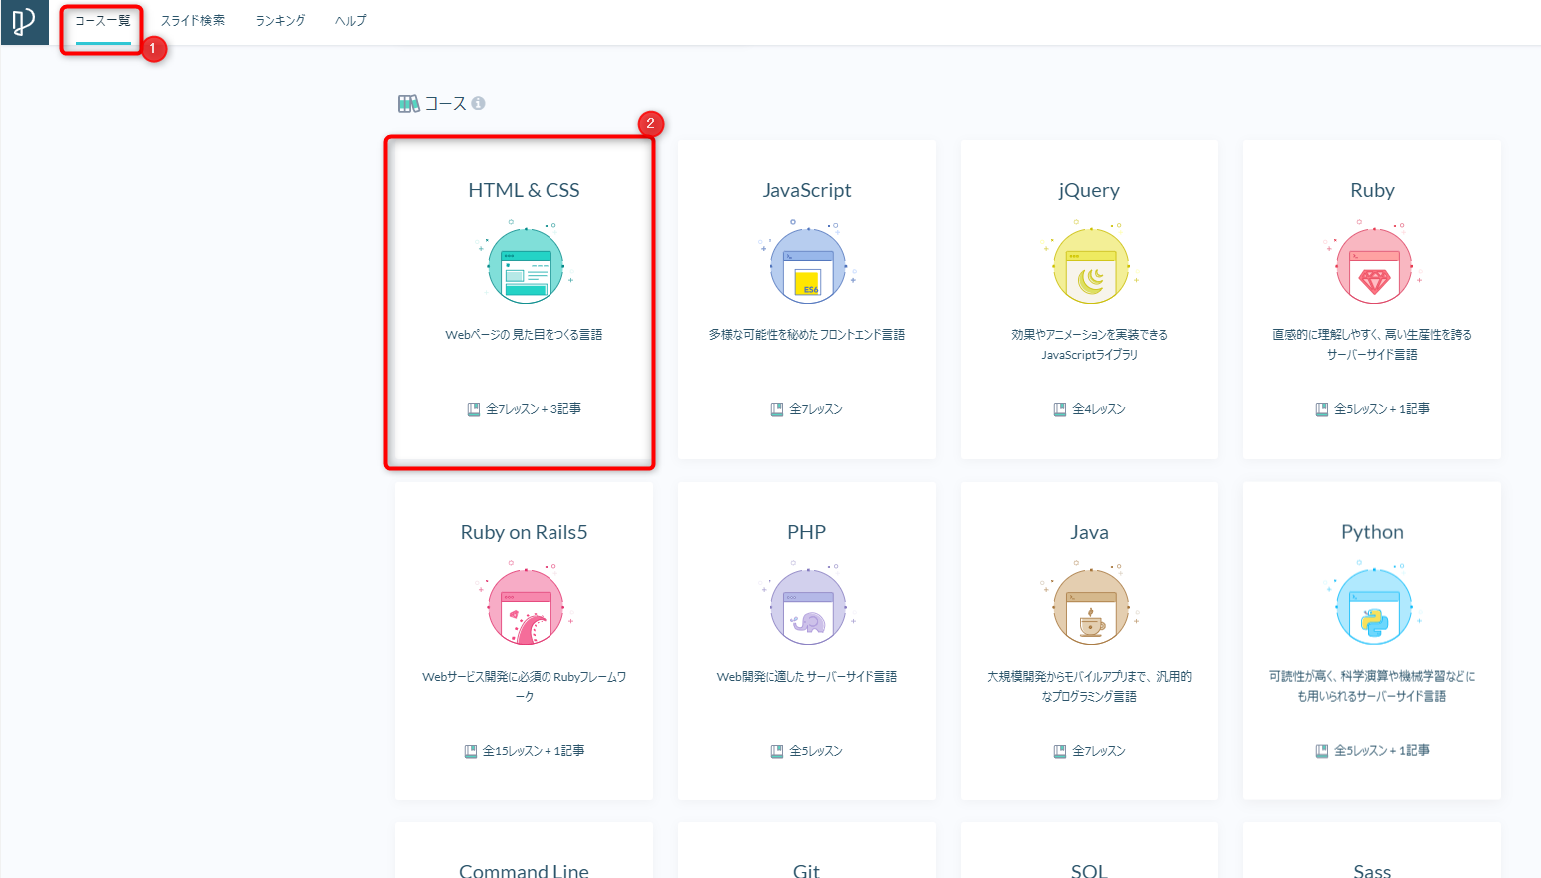Click the book icon by 全4レッスン
The width and height of the screenshot is (1541, 878).
(x=1060, y=409)
